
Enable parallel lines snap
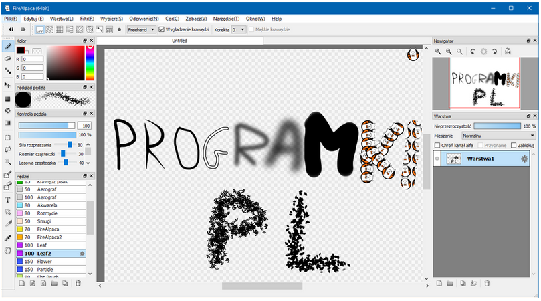coord(49,29)
